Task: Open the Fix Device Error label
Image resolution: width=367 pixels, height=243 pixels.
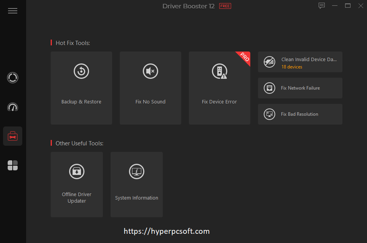Action: click(219, 102)
